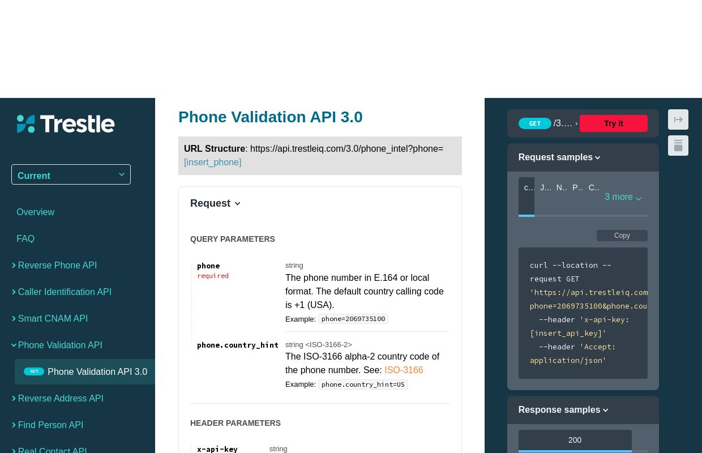Viewport: 702px width, 453px height.
Task: Switch to the stacked layout view
Action: click(678, 146)
